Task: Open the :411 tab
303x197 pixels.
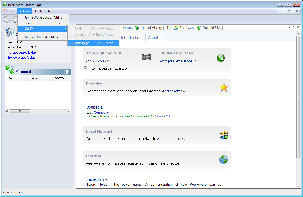Action: [x=168, y=28]
